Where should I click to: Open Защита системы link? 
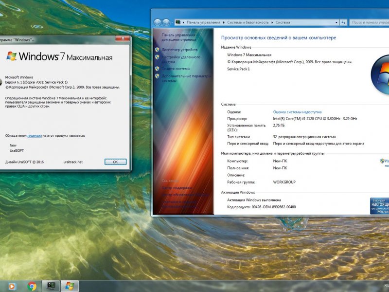[x=176, y=69]
